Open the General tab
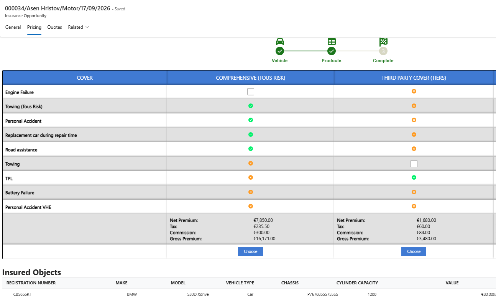 (13, 27)
